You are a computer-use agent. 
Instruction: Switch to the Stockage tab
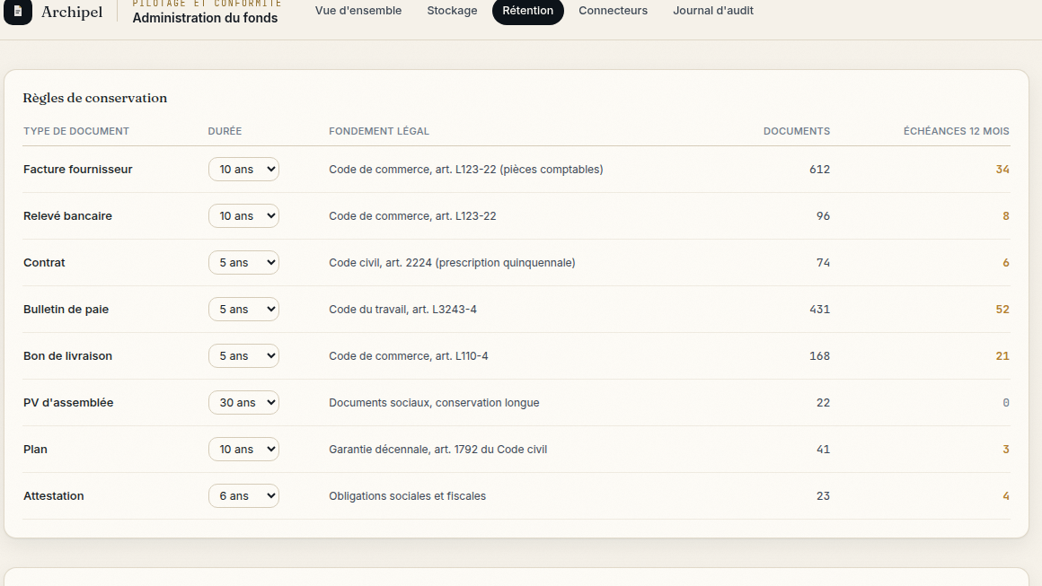[452, 11]
